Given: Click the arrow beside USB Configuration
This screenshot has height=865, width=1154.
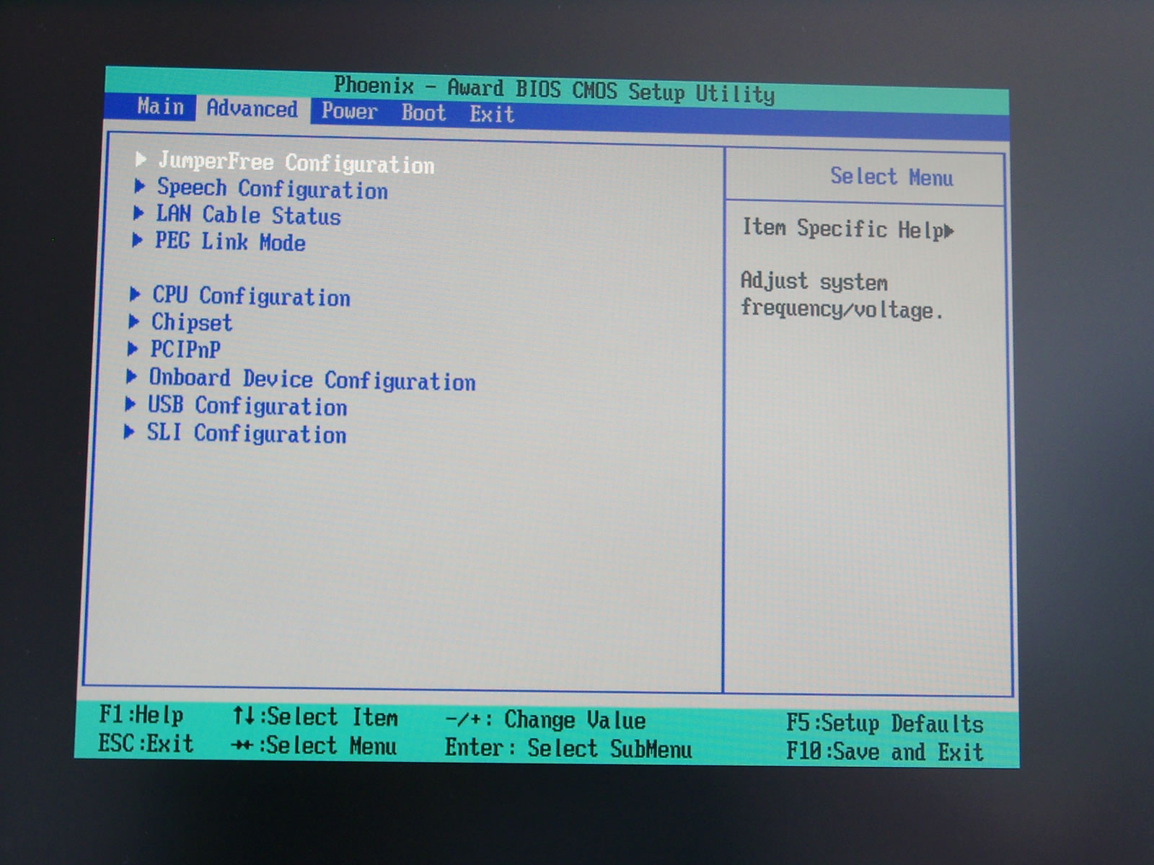Looking at the screenshot, I should [x=131, y=404].
